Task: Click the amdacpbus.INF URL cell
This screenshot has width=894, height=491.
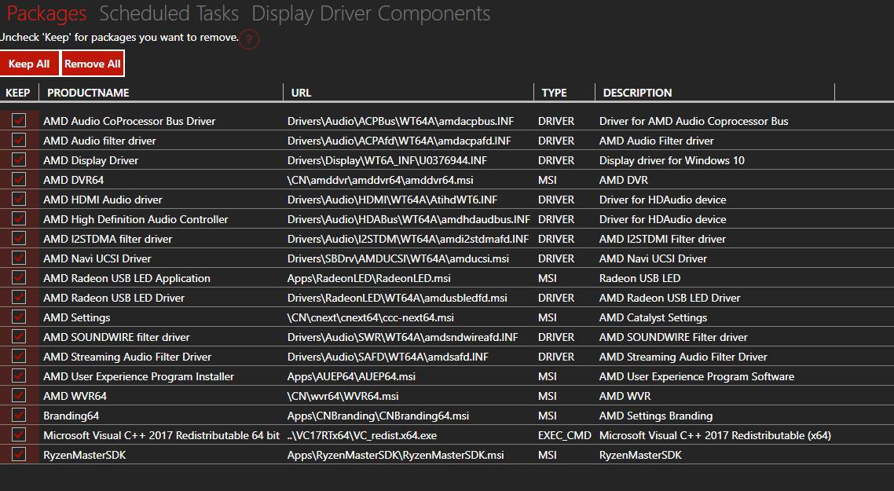Action: tap(400, 121)
